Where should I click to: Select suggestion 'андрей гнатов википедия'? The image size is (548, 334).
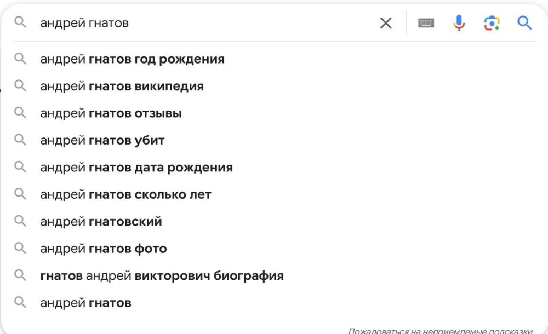pos(122,86)
